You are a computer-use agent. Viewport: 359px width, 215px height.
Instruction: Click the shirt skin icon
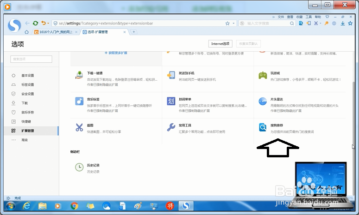point(327,17)
